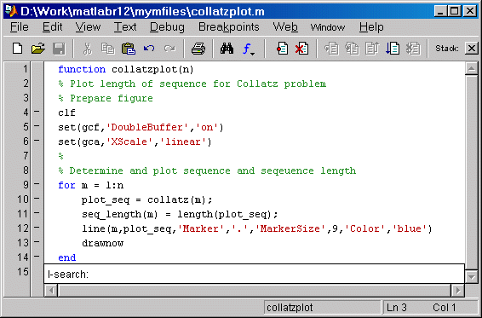Toggle a breakpoint dash on line 10
Screen dimensions: 482x318
(x=37, y=199)
